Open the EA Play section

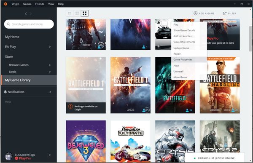click(11, 47)
